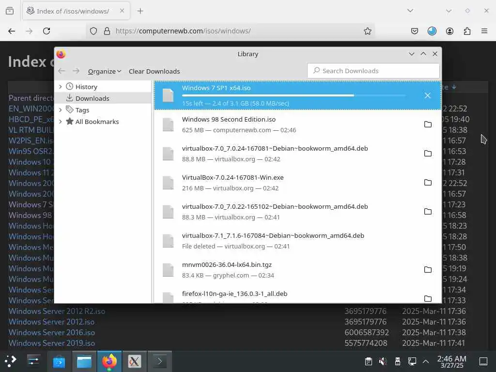Open Windows Server 2012.iso link
The width and height of the screenshot is (496, 372).
(x=51, y=322)
